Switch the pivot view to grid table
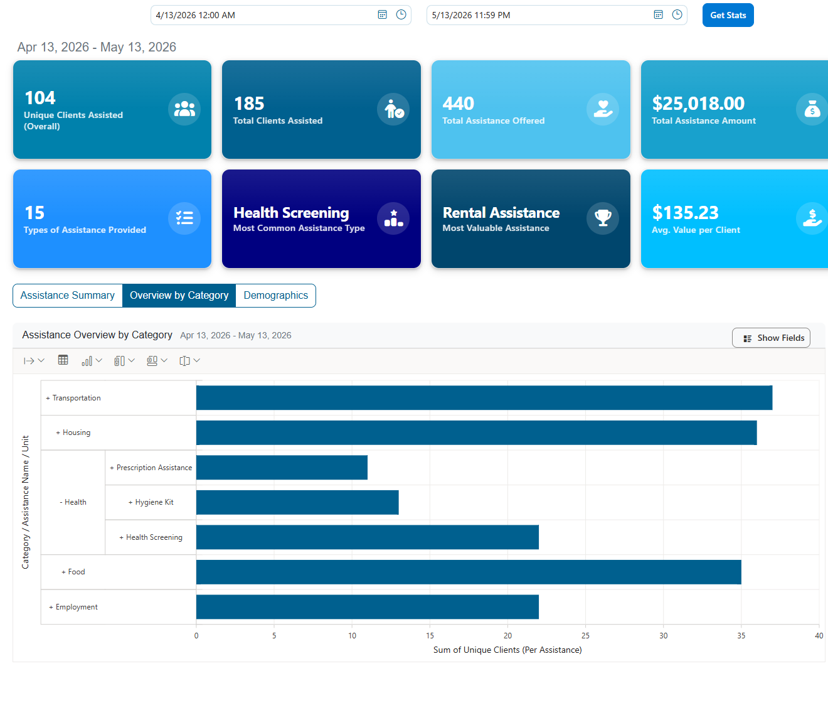Viewport: 828px width, 725px height. (x=63, y=360)
